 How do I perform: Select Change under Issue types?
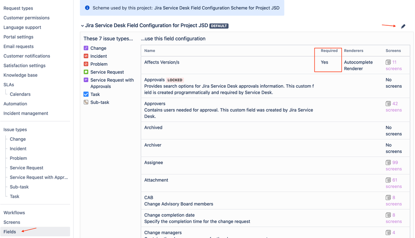pos(18,139)
